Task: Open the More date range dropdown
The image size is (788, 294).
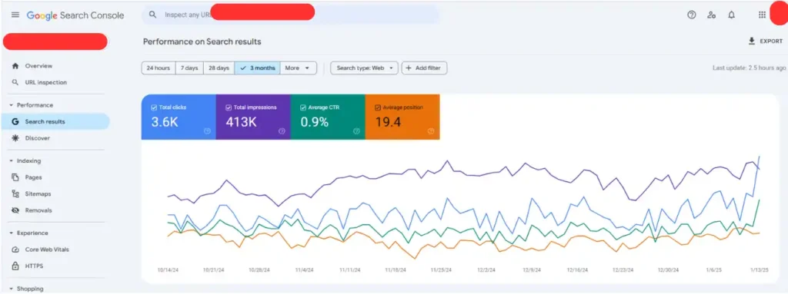Action: pyautogui.click(x=299, y=68)
